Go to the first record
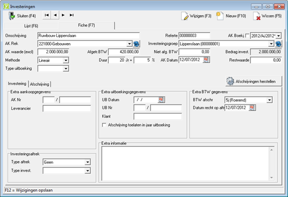288x197 pixels. tap(46, 15)
